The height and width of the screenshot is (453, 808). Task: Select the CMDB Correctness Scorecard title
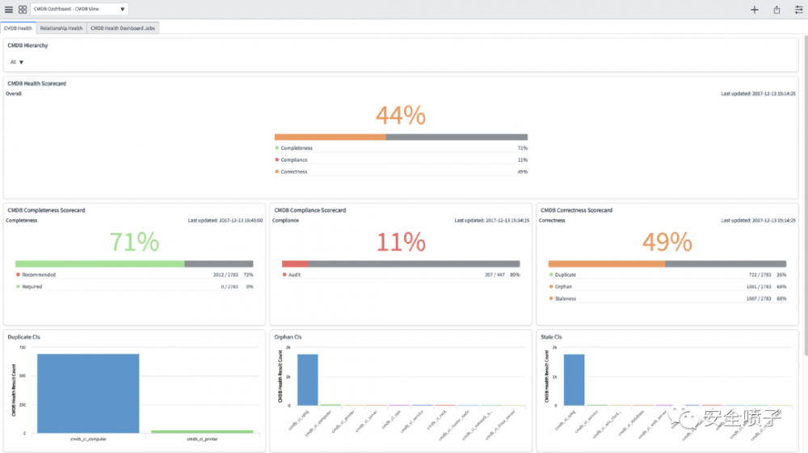(576, 210)
